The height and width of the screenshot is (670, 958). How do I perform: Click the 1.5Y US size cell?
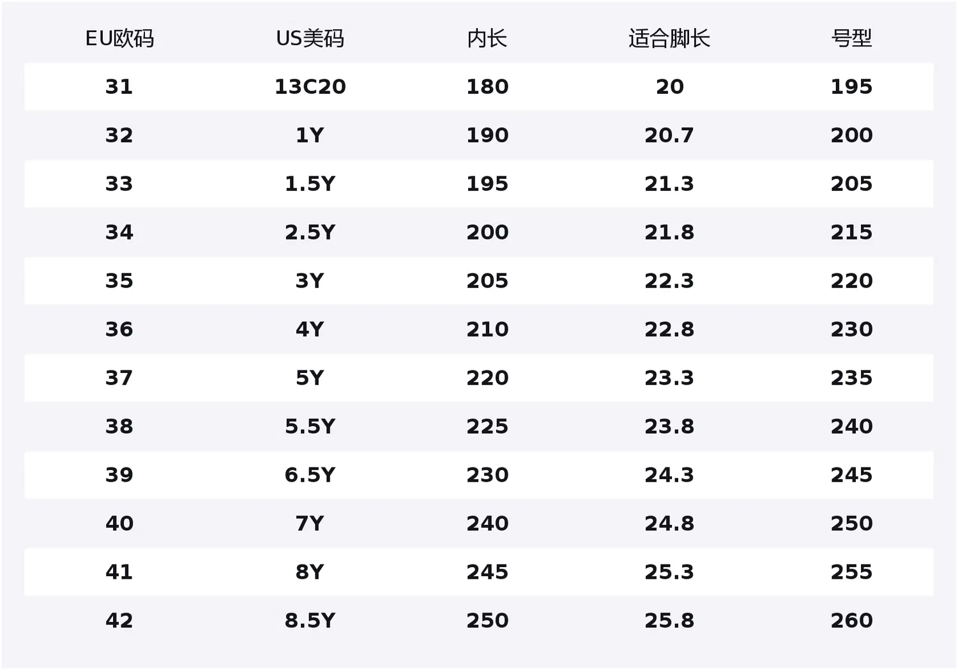coord(310,183)
